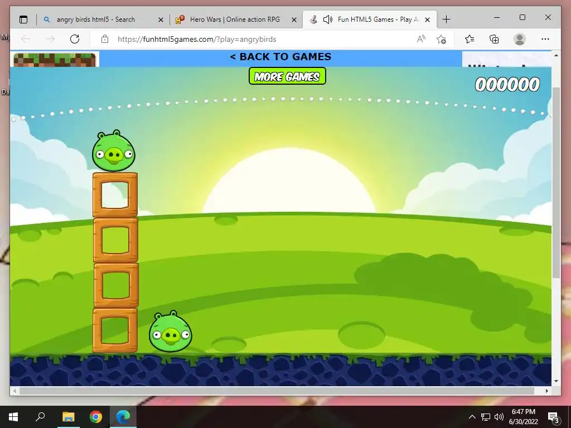Viewport: 571px width, 428px height.
Task: Click the vertical scrollbar thumb
Action: tap(556, 183)
